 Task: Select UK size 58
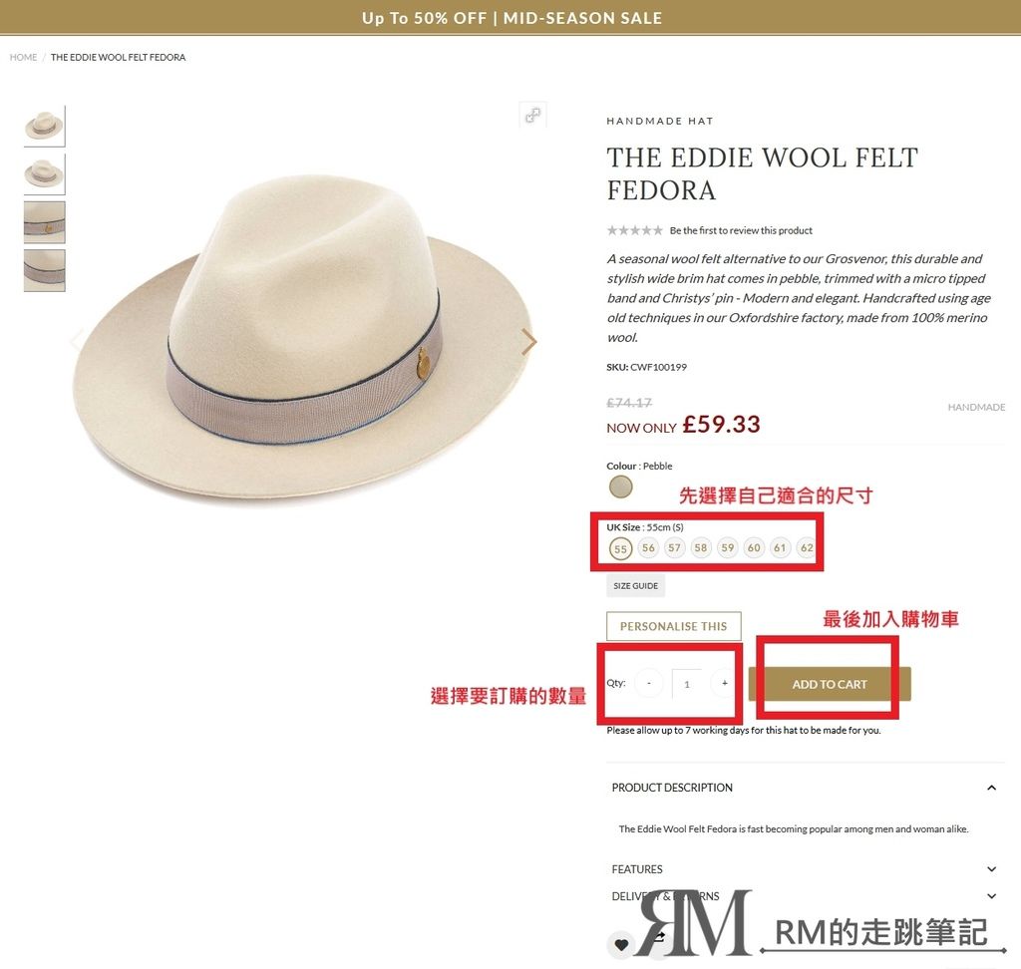(701, 547)
